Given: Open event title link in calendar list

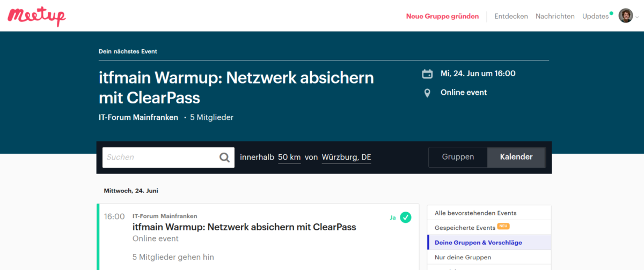Looking at the screenshot, I should pos(244,227).
